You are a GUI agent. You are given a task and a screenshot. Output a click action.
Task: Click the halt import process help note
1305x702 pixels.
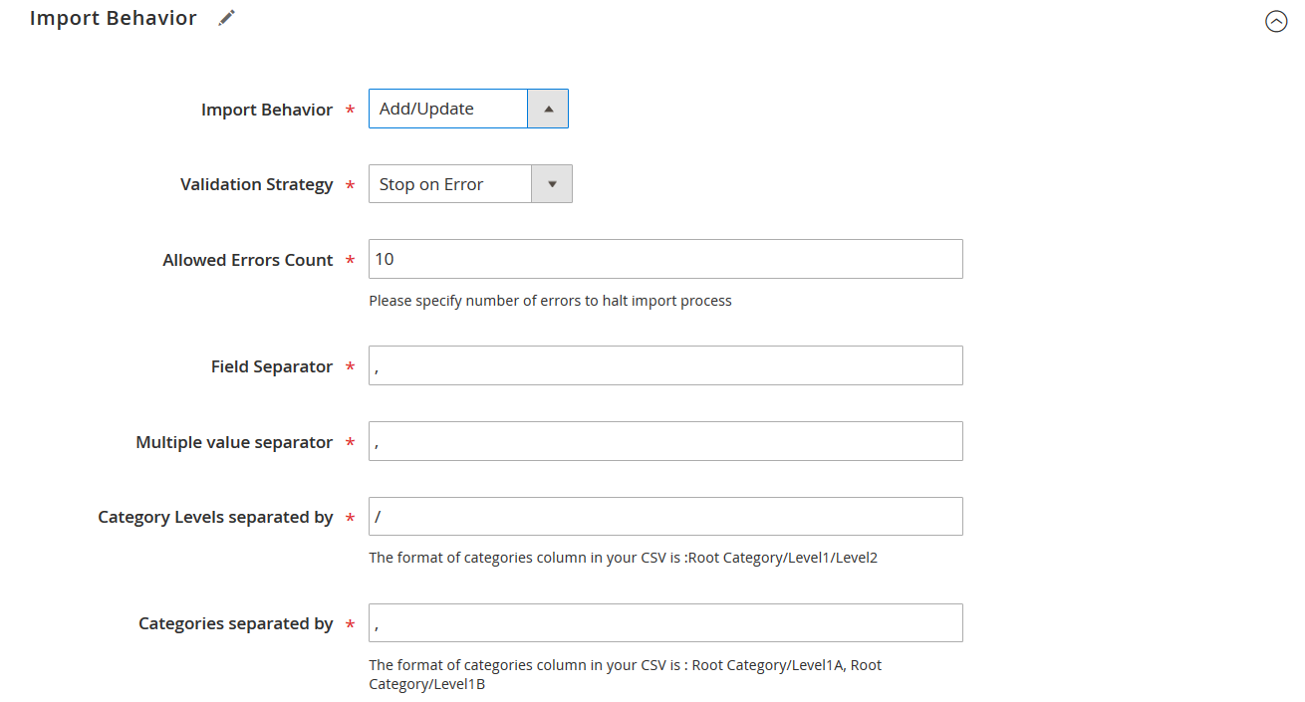point(550,301)
